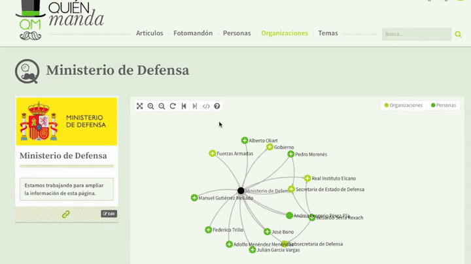The image size is (471, 264).
Task: Expand the Alberto Oliart node
Action: point(245,140)
